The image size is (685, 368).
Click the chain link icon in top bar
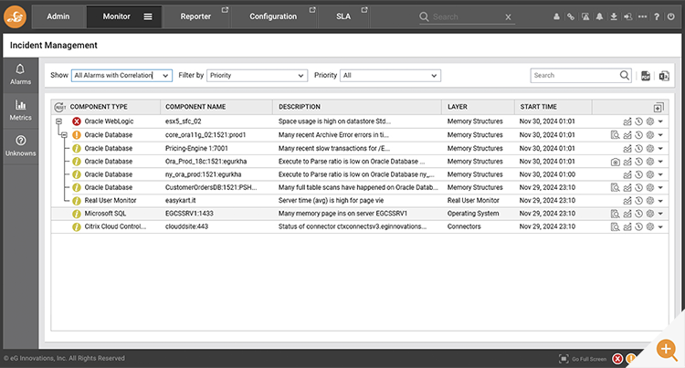pyautogui.click(x=571, y=16)
